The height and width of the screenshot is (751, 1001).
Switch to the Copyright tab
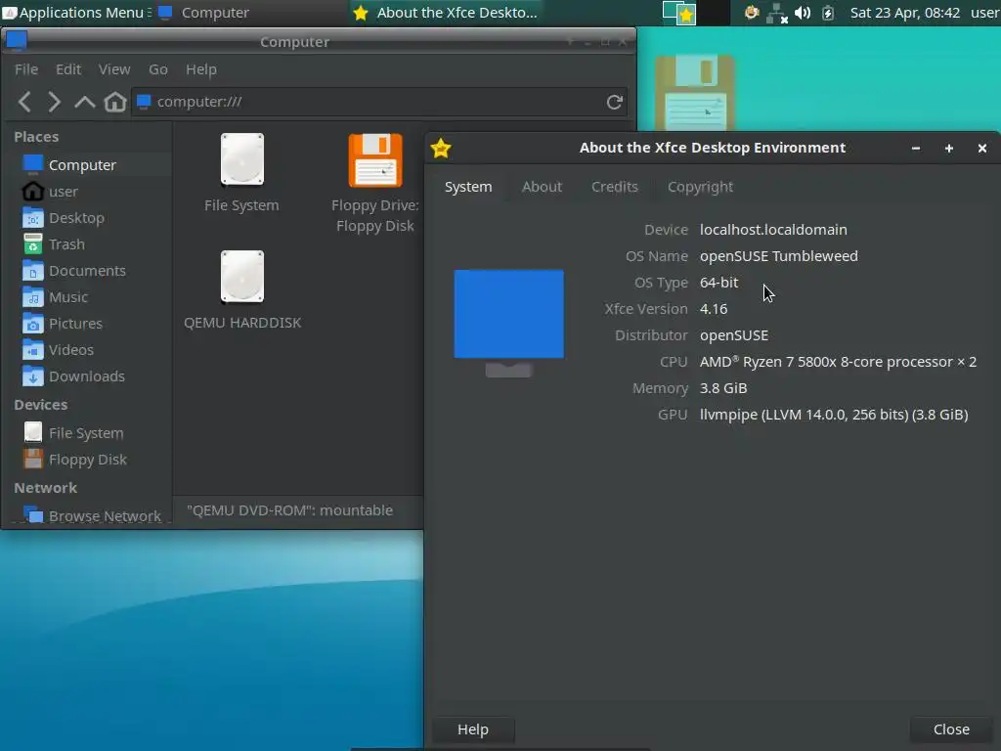(700, 187)
